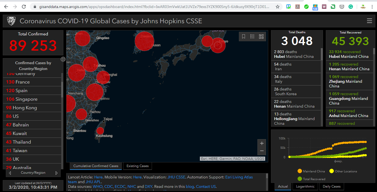Open the extension showing badge 920
The image size is (377, 192).
click(315, 7)
